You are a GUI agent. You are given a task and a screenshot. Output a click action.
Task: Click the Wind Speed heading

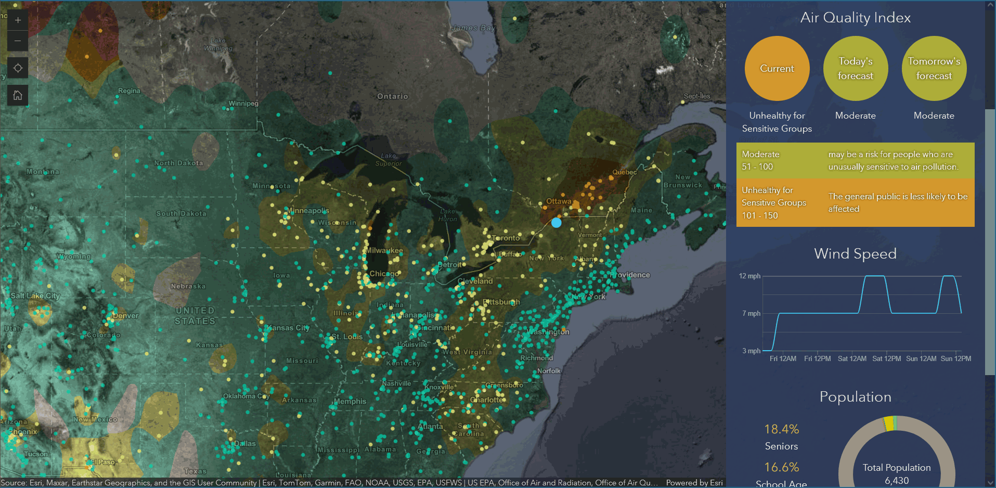pyautogui.click(x=855, y=254)
